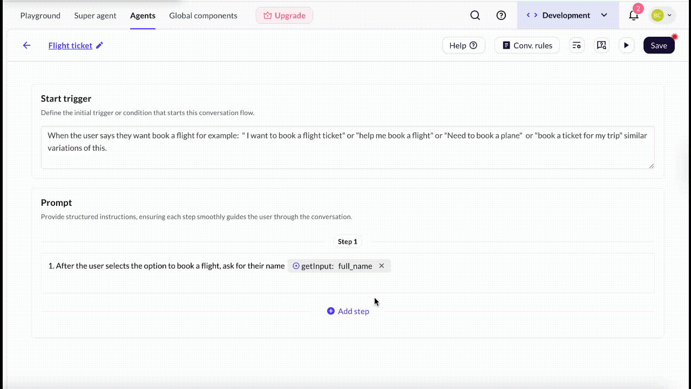Open the notifications bell
The width and height of the screenshot is (691, 389).
(633, 16)
